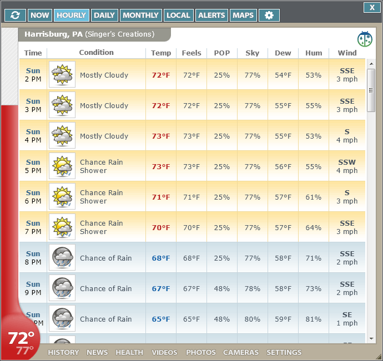Click the 54°F dew point value
Image resolution: width=383 pixels, height=361 pixels.
[x=283, y=75]
